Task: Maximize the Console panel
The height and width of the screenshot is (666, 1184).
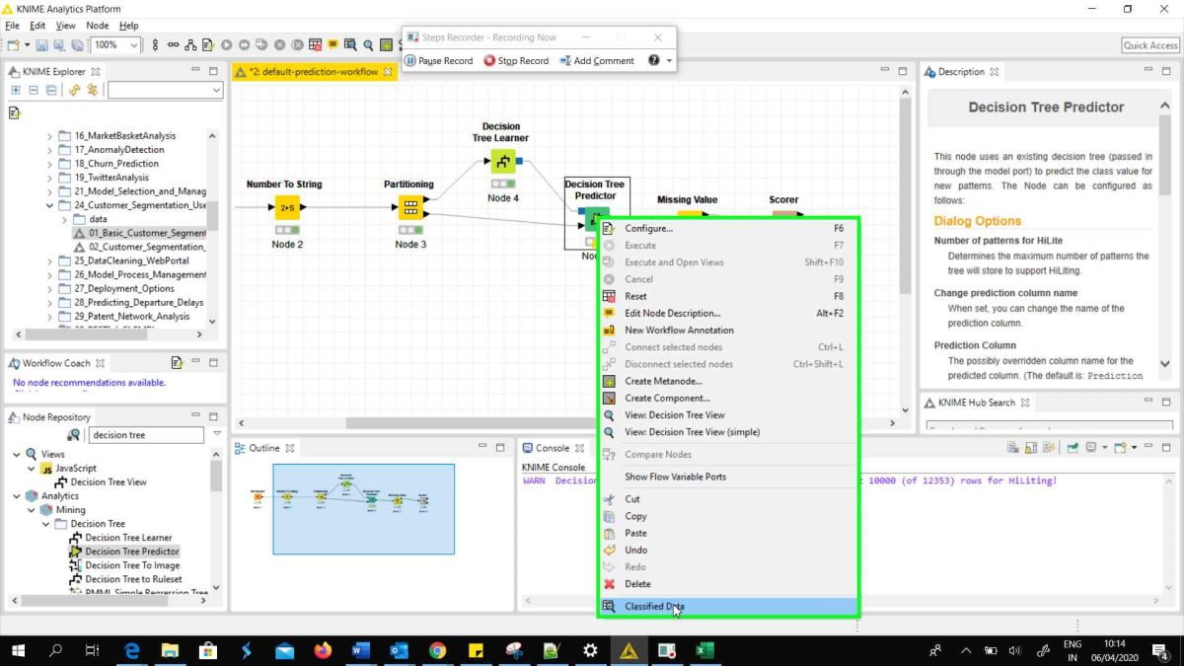Action: [x=1167, y=448]
